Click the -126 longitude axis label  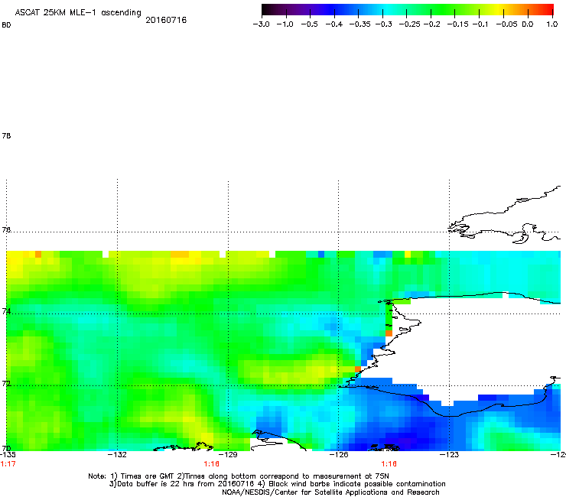(x=339, y=455)
